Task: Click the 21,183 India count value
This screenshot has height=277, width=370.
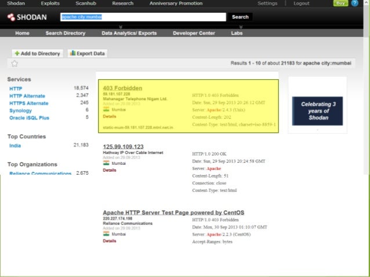Action: click(81, 145)
